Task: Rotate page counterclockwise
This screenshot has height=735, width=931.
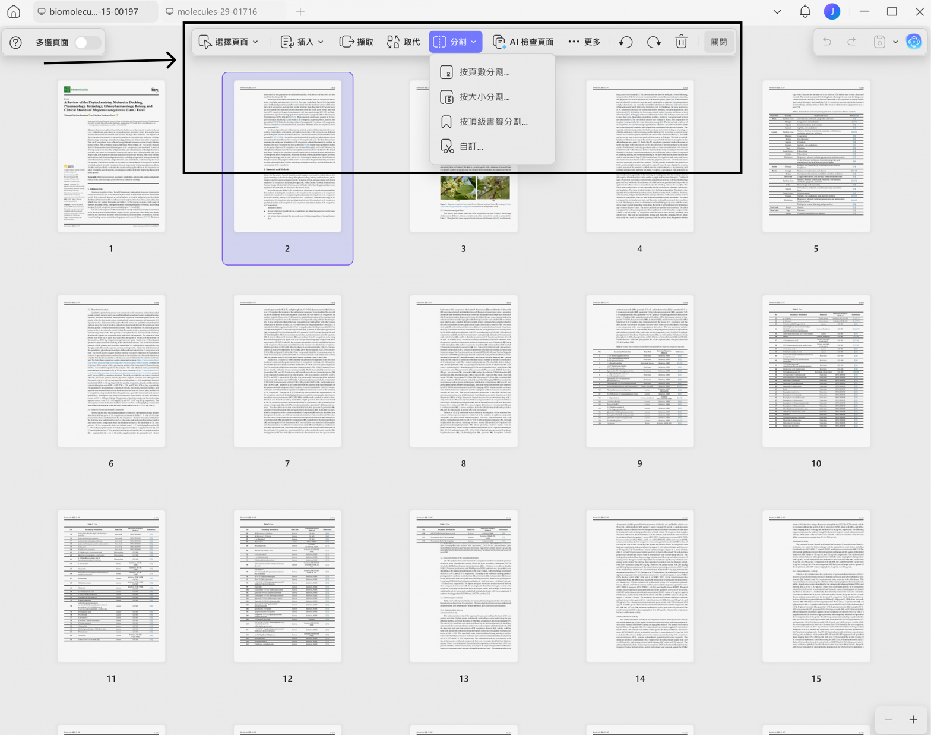Action: tap(626, 42)
